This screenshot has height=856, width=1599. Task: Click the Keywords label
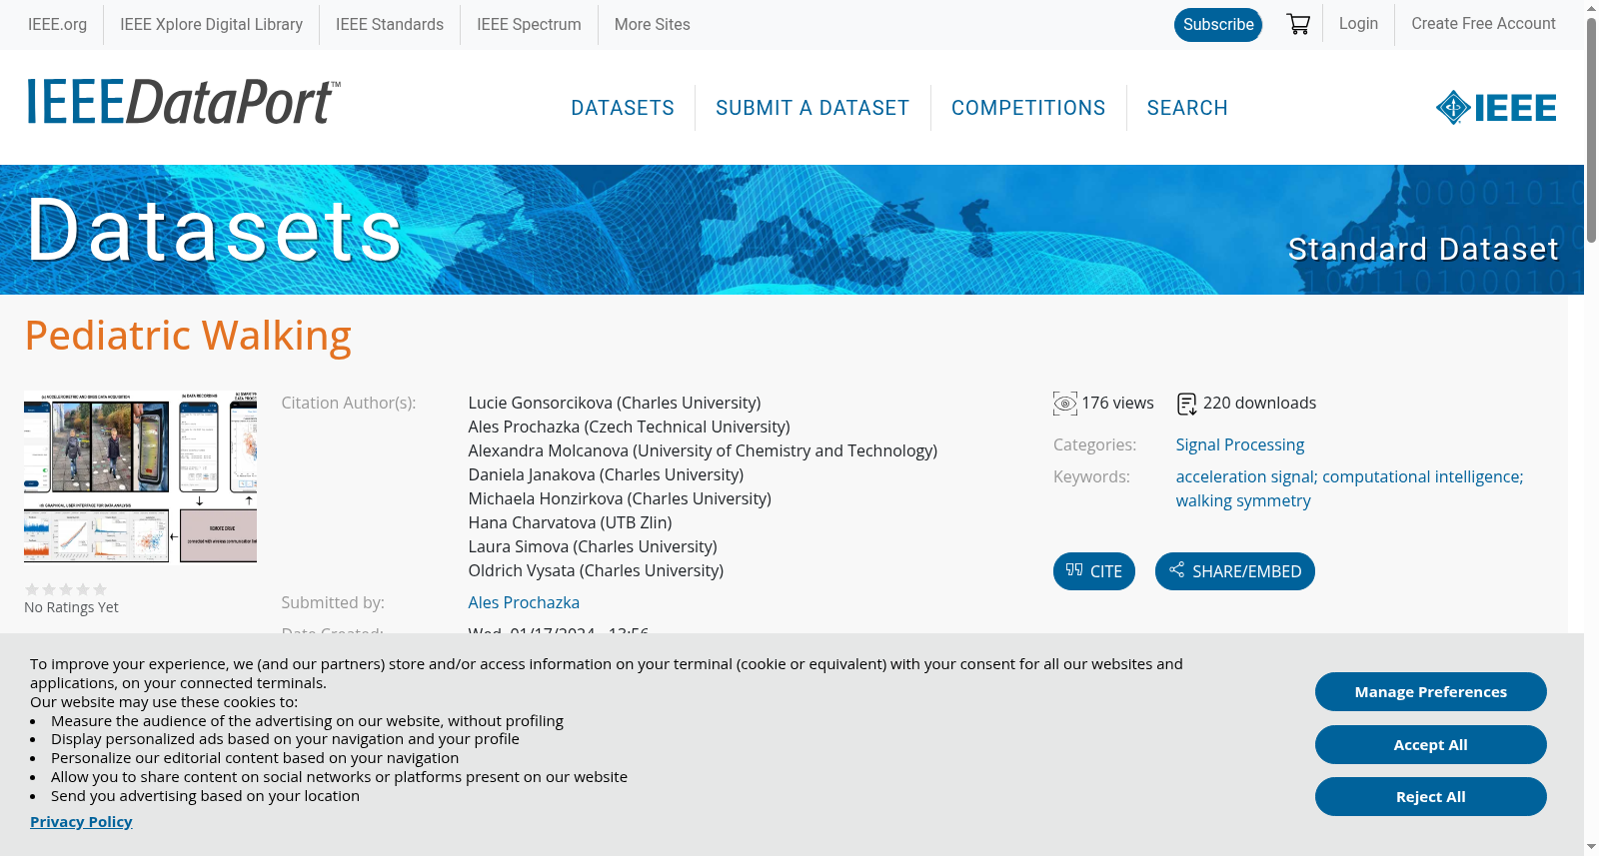[x=1091, y=477]
